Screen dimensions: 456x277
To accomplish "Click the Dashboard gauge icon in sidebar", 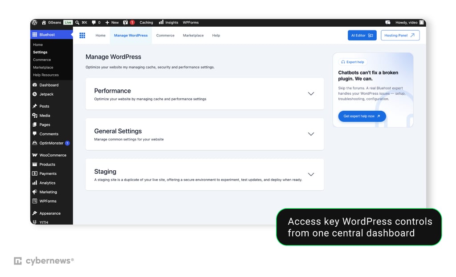I will pyautogui.click(x=35, y=85).
